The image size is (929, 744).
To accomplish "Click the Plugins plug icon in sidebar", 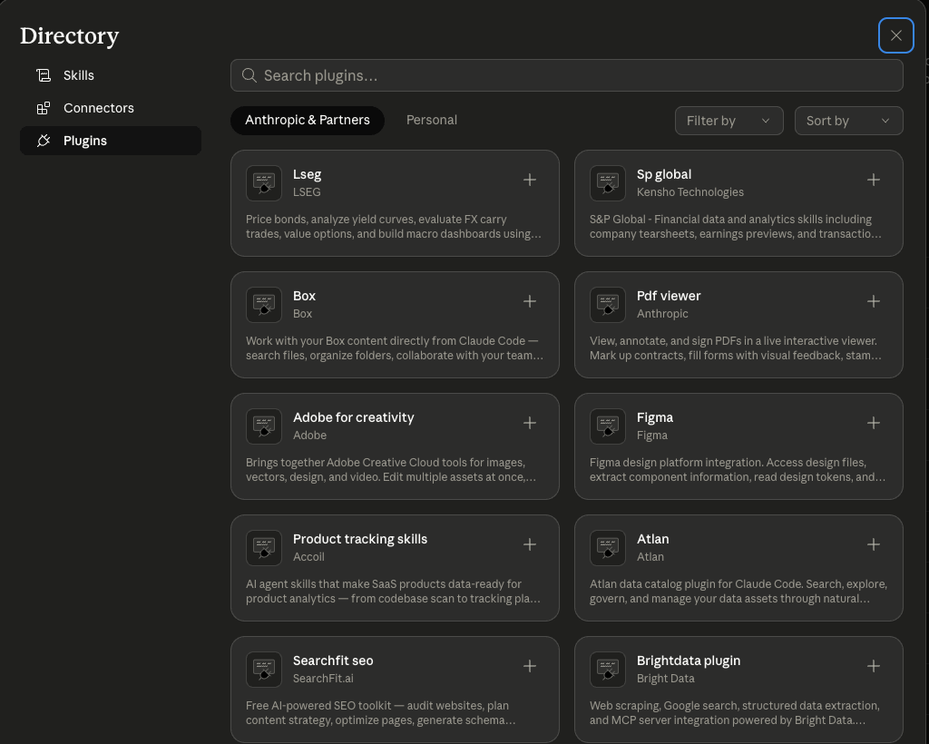I will pyautogui.click(x=44, y=141).
